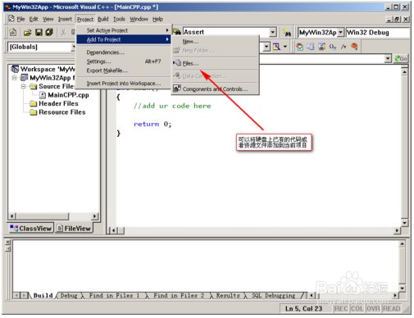This screenshot has height=318, width=414.
Task: Open the Window menu
Action: pyautogui.click(x=139, y=19)
